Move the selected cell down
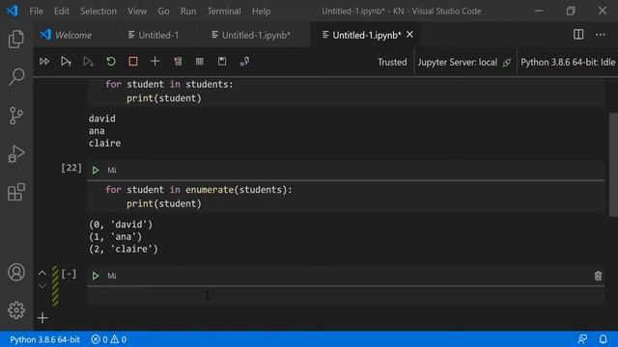Viewport: 618px width, 347px height. point(42,286)
